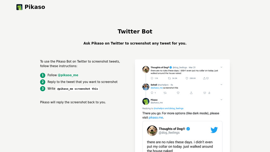
Task: Click the heart icon showing 286.6K likes
Action: [187, 78]
